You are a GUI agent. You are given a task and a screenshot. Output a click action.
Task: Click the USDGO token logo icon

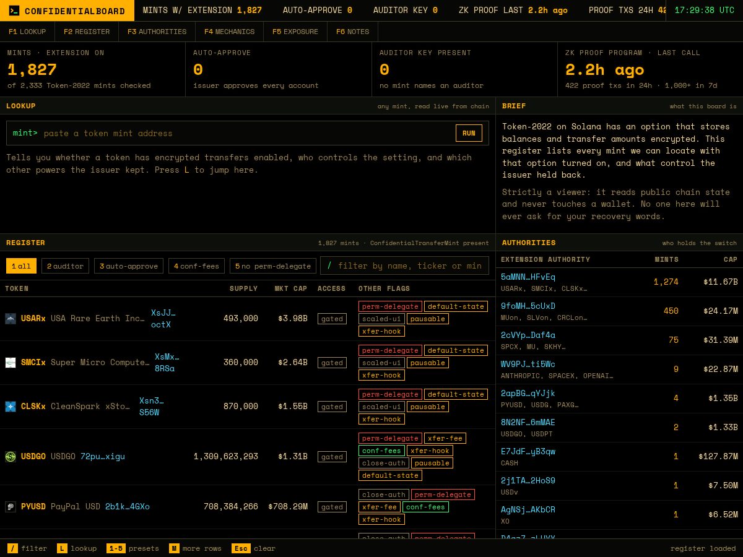(11, 457)
